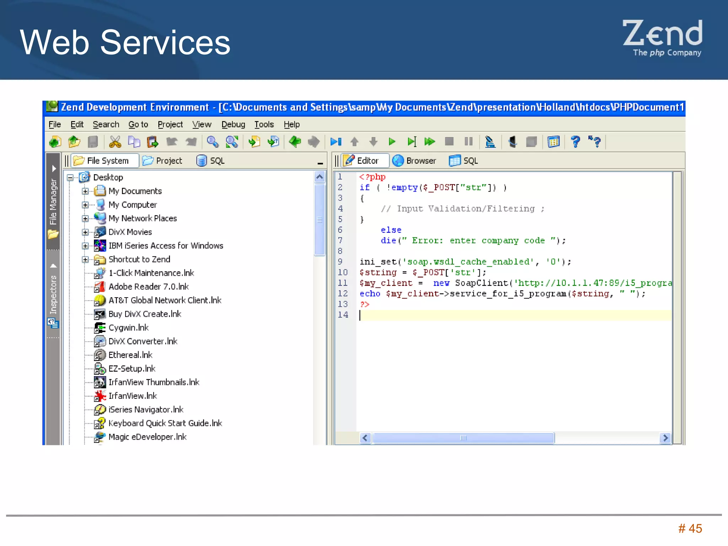This screenshot has height=546, width=728.
Task: Click the Analyze code icon
Action: (x=490, y=142)
